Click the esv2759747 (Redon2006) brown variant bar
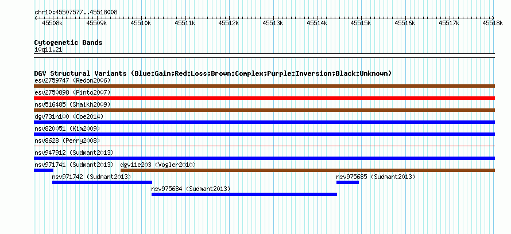 [x=264, y=86]
